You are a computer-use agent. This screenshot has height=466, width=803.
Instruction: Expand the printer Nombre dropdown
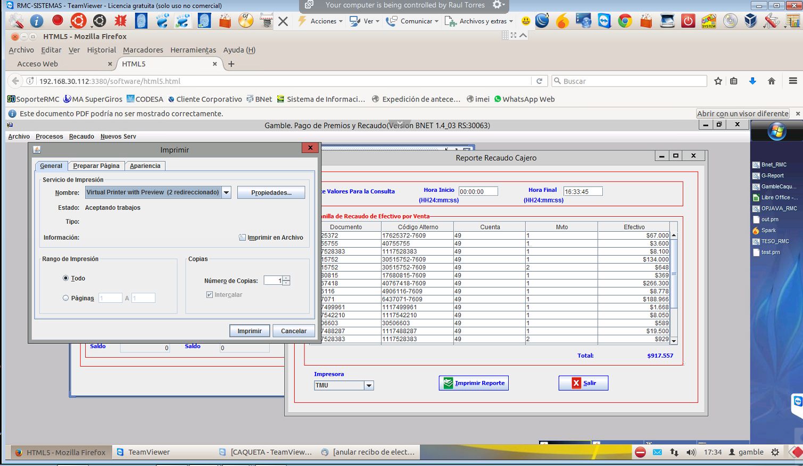(227, 192)
